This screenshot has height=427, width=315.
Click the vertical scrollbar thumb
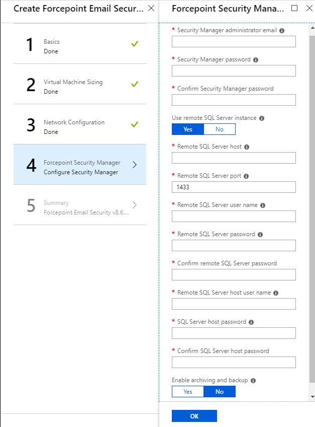coord(312,208)
